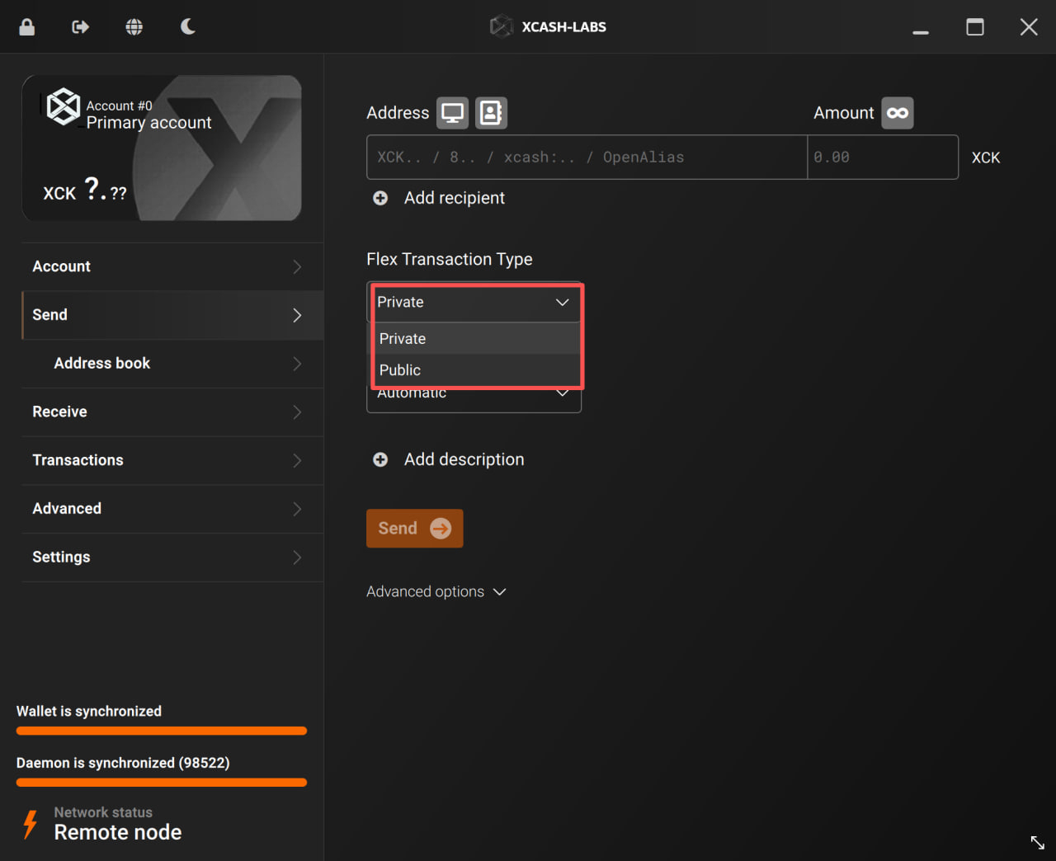Click the plus icon for Add recipient
Image resolution: width=1056 pixels, height=861 pixels.
(x=380, y=198)
